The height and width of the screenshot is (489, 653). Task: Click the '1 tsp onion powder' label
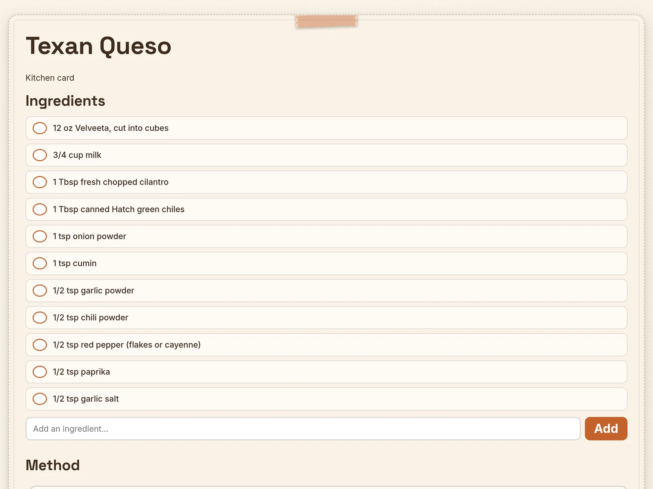click(89, 236)
